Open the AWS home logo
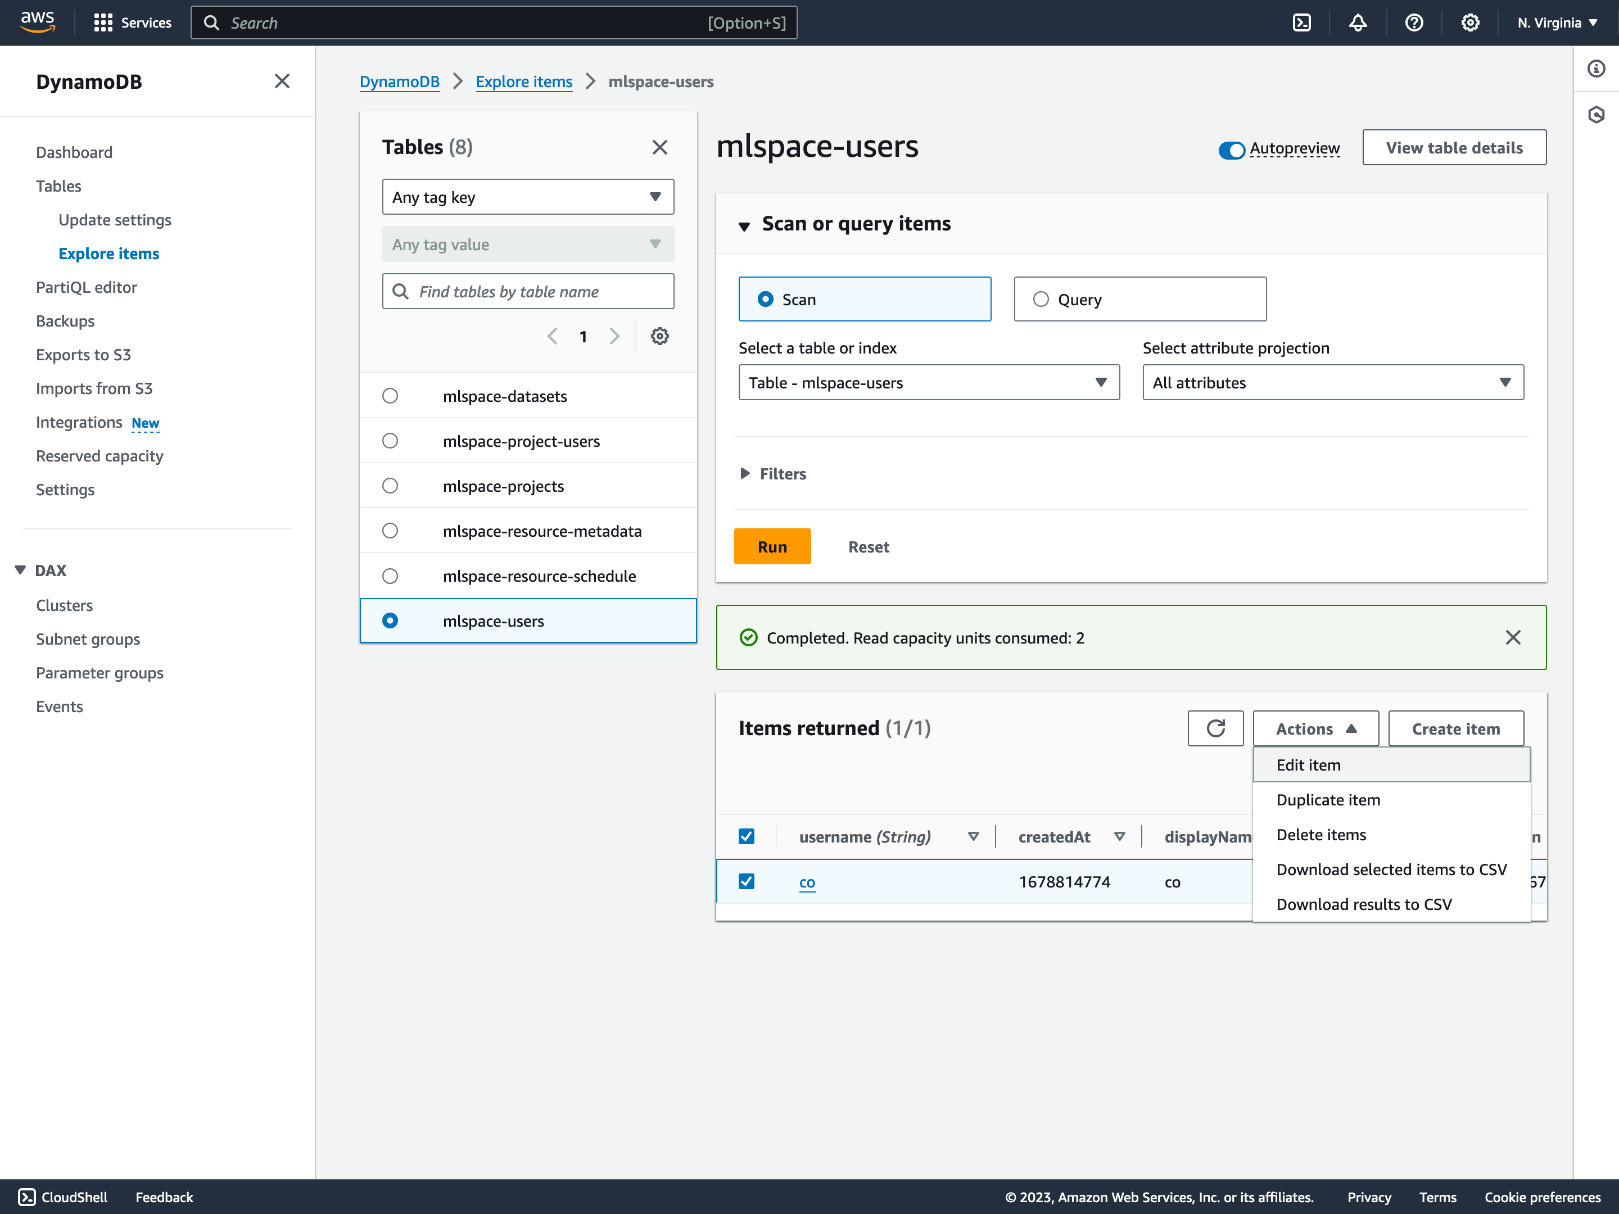This screenshot has height=1214, width=1619. pyautogui.click(x=37, y=22)
